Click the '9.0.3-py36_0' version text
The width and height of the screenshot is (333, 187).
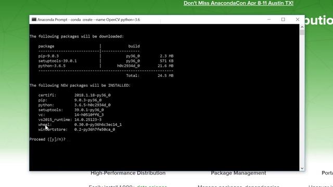pos(88,100)
